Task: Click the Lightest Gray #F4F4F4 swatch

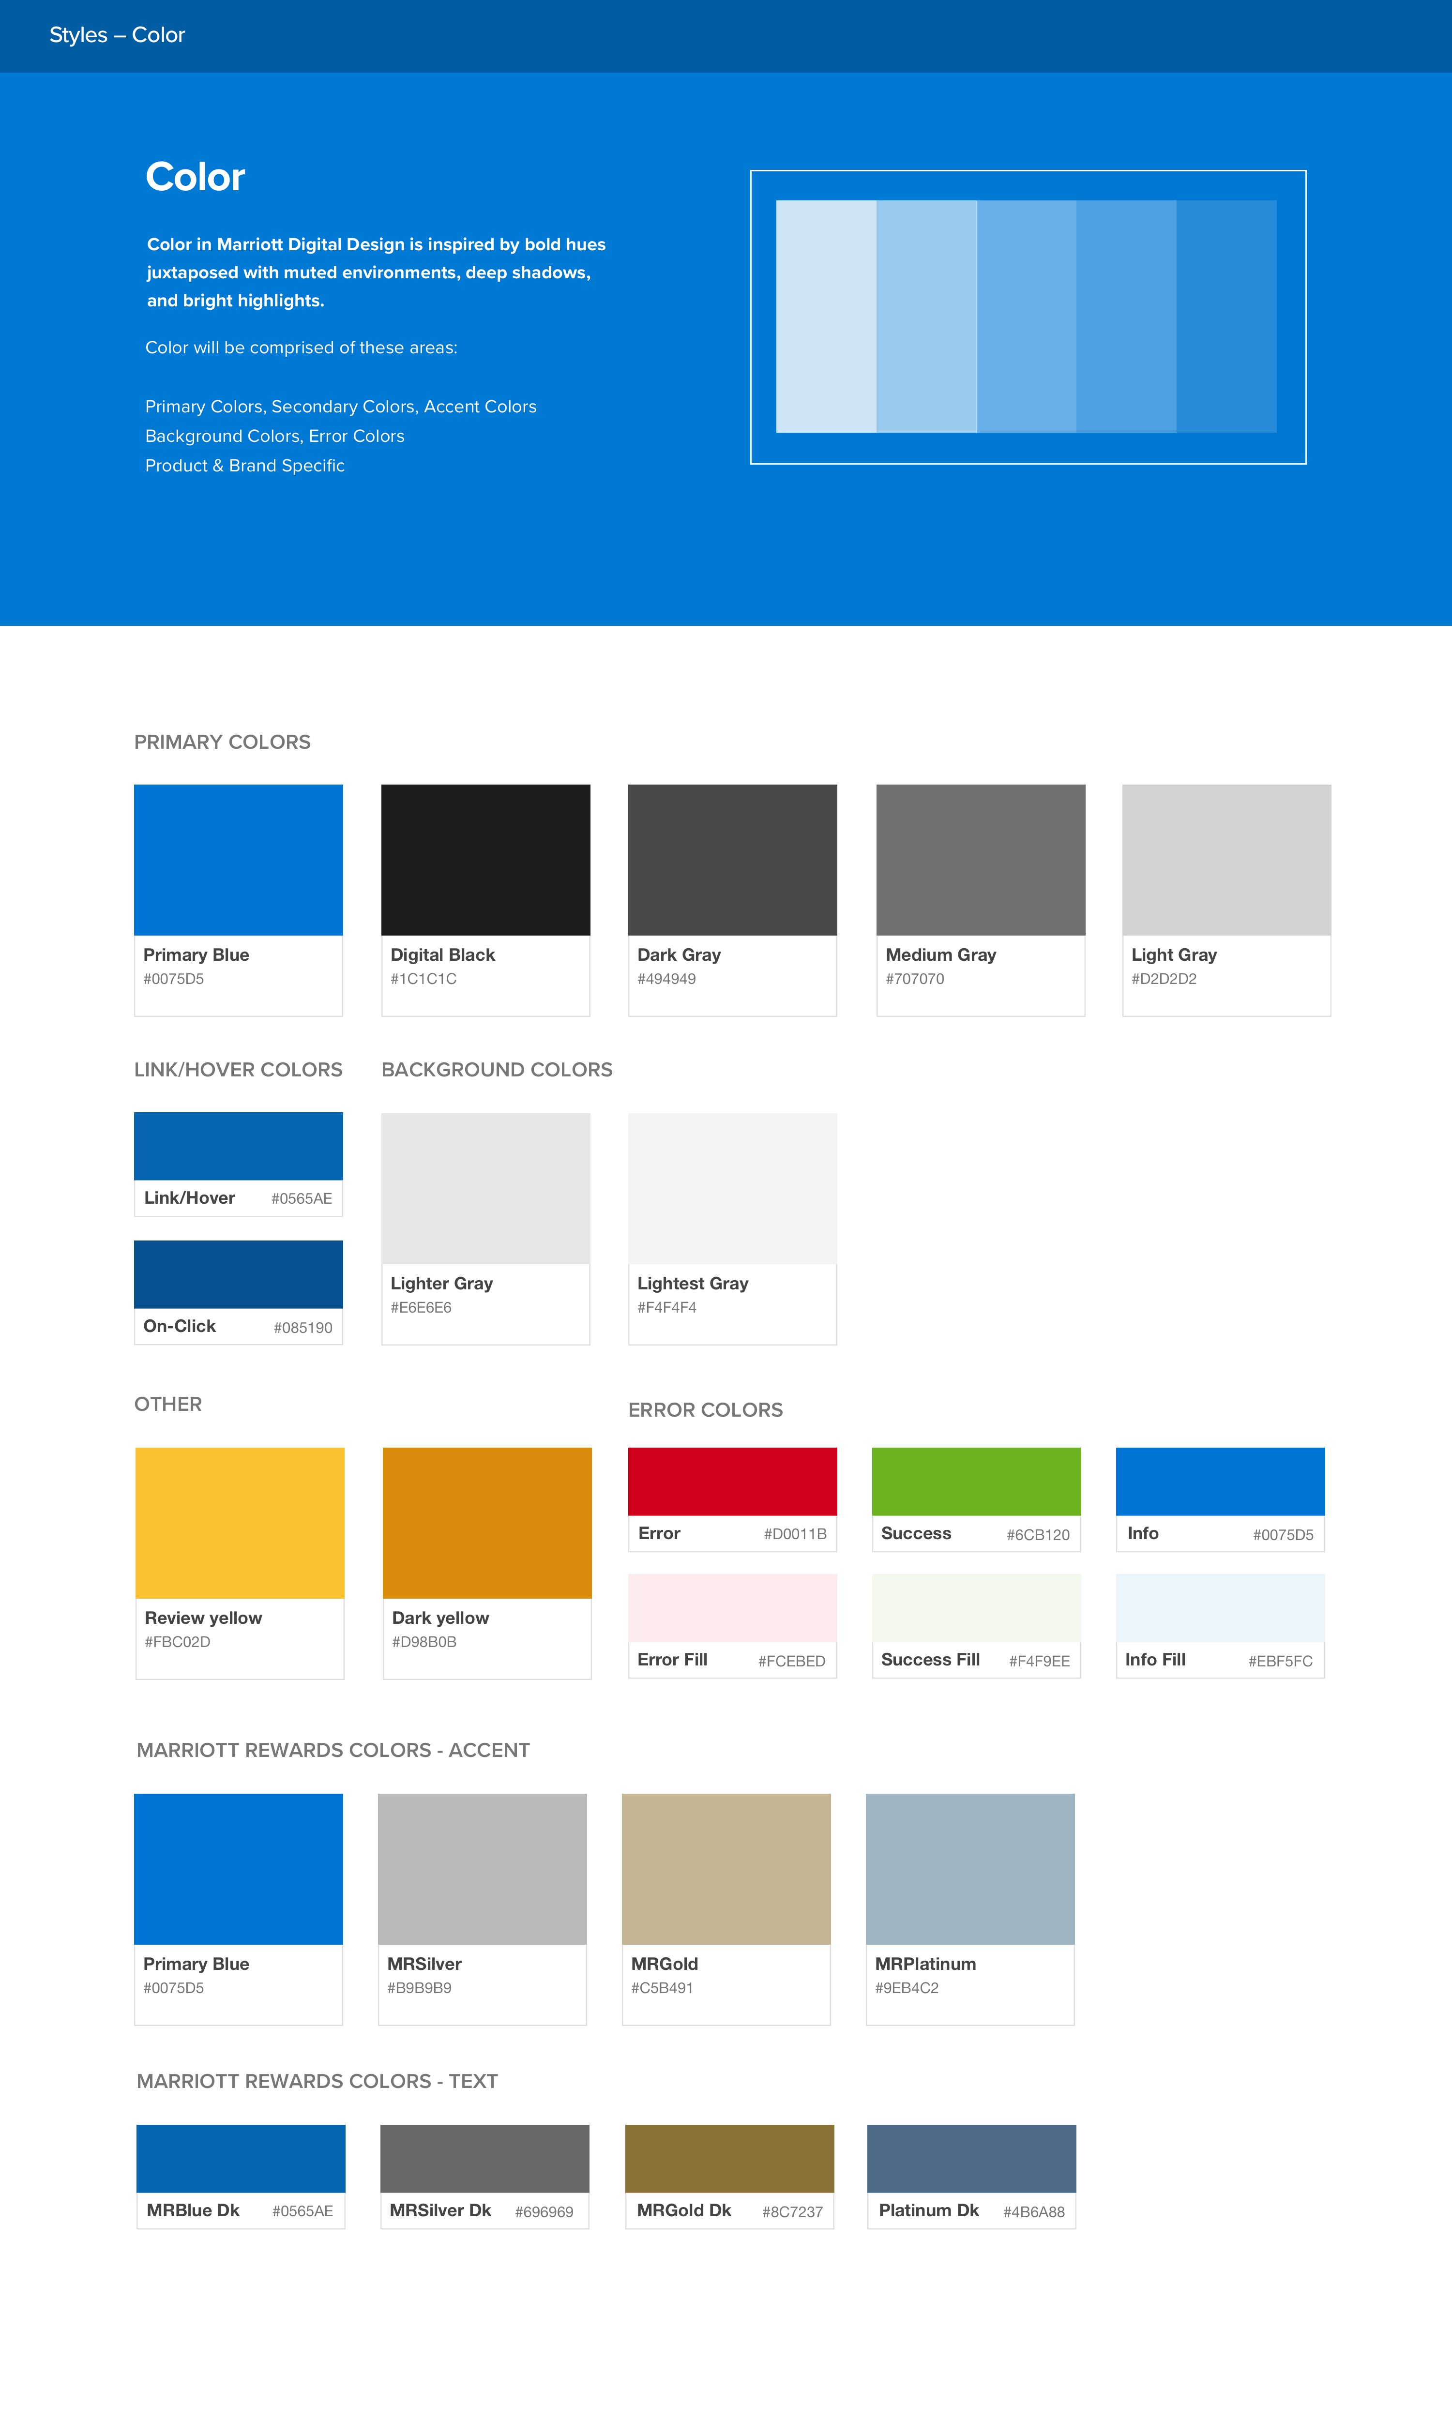Action: click(x=732, y=1188)
